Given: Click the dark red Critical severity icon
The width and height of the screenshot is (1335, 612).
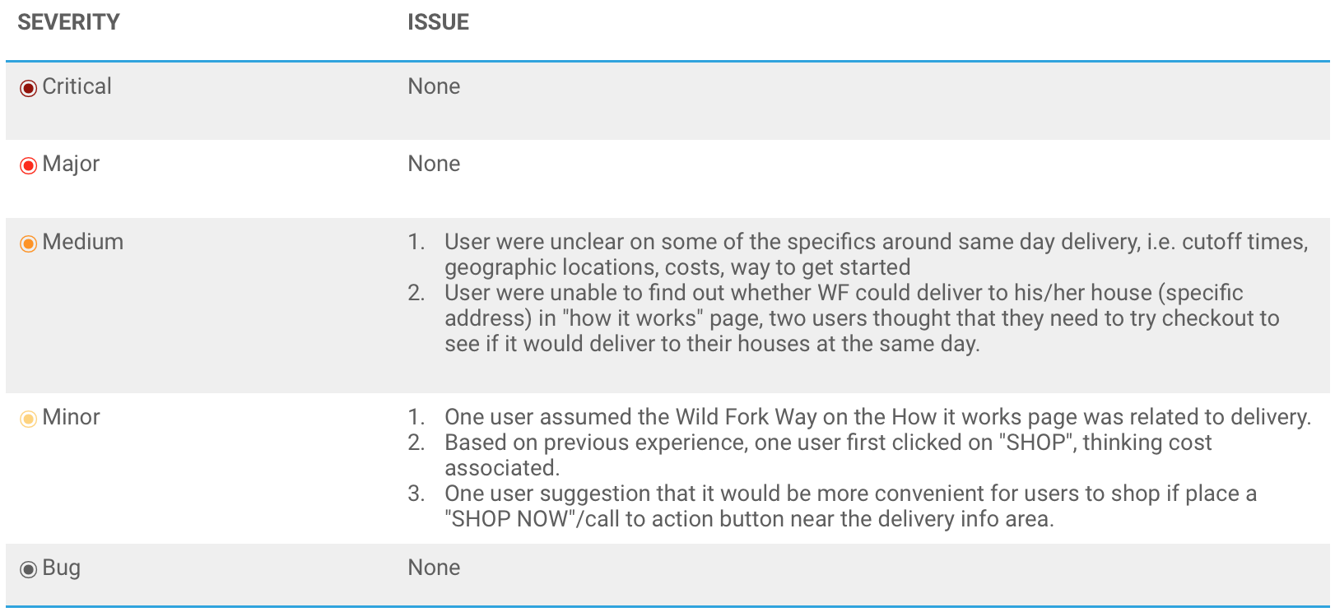Looking at the screenshot, I should click(29, 88).
